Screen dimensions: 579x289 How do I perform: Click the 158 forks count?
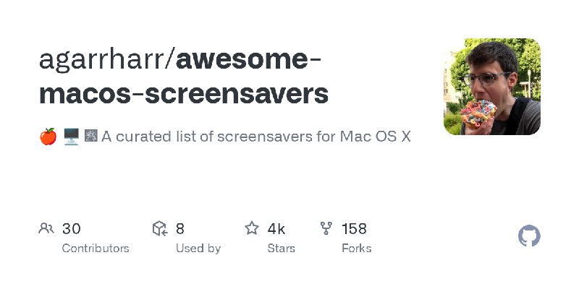(354, 229)
